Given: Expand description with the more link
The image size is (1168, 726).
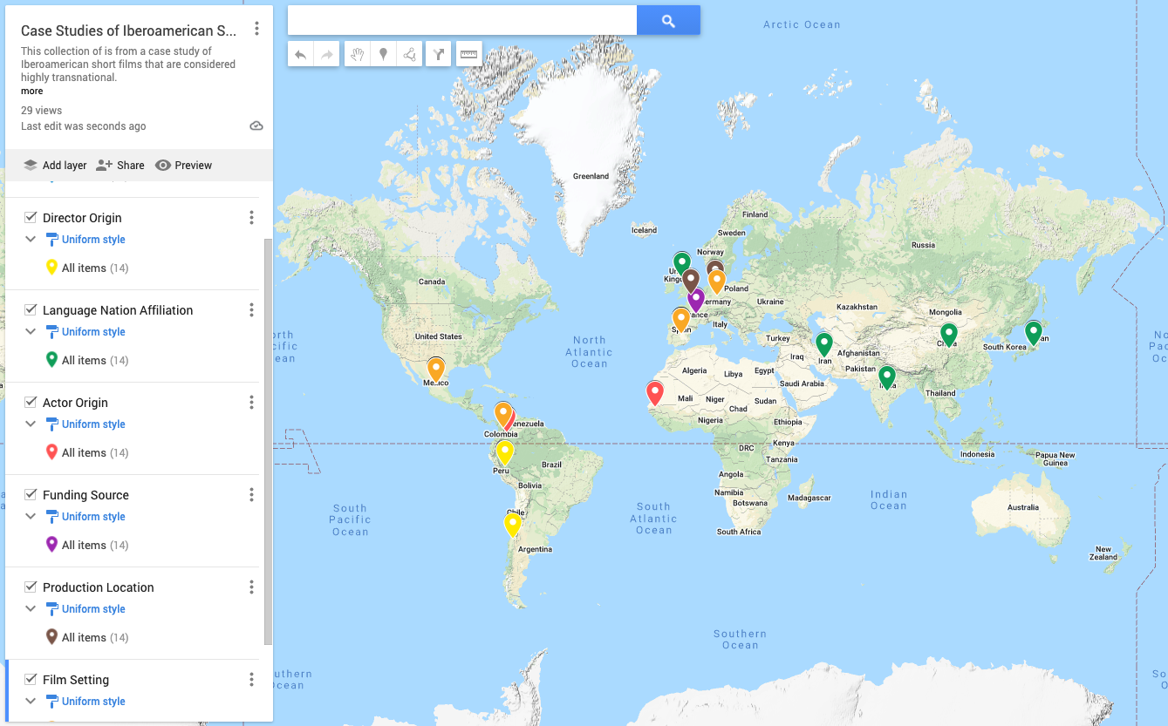Looking at the screenshot, I should coord(32,92).
